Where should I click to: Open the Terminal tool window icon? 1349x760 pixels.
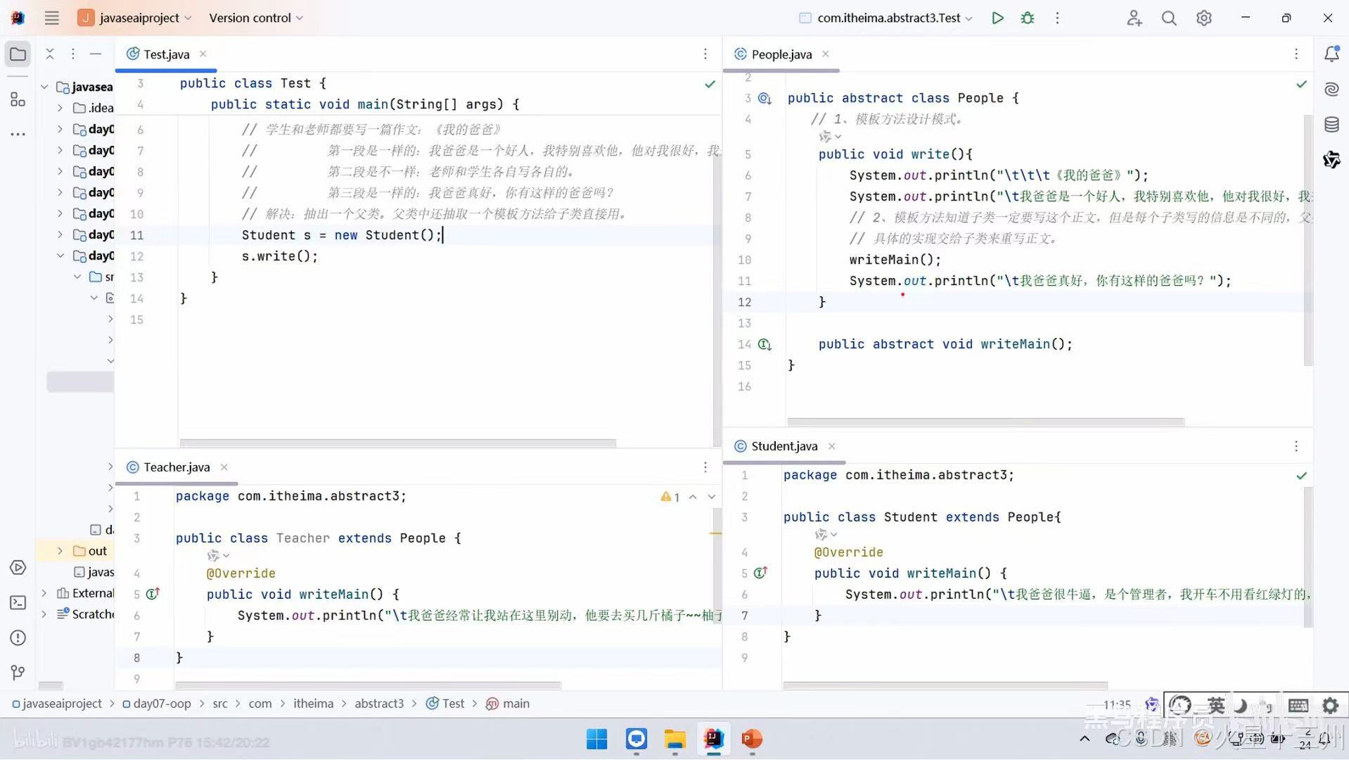tap(18, 602)
